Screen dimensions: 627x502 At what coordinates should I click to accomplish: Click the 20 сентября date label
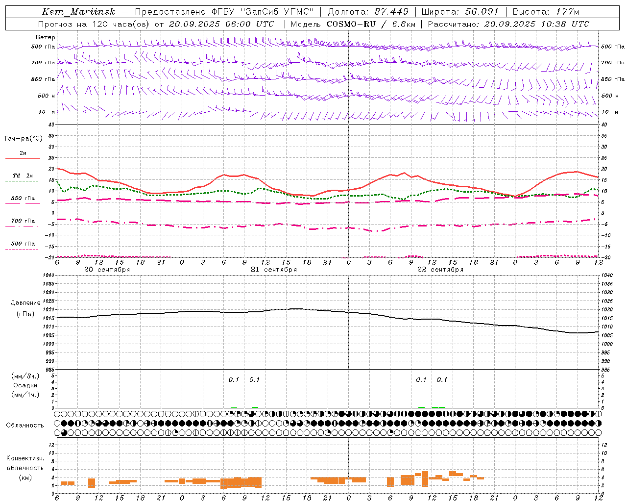(107, 270)
